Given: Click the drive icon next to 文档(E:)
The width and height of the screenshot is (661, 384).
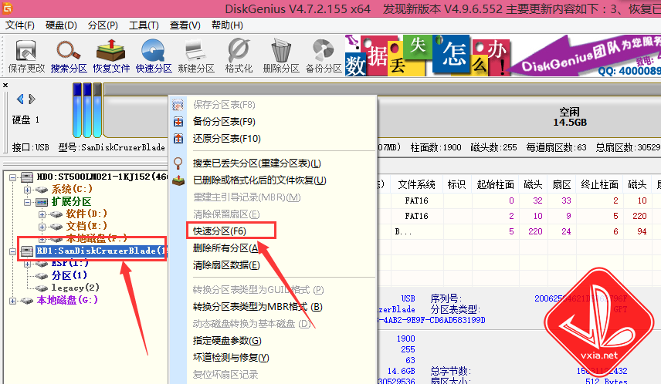Looking at the screenshot, I should point(56,227).
